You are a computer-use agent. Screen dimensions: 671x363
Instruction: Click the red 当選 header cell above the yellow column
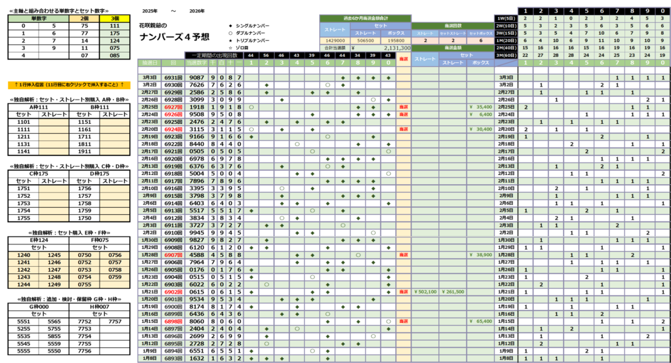point(403,59)
